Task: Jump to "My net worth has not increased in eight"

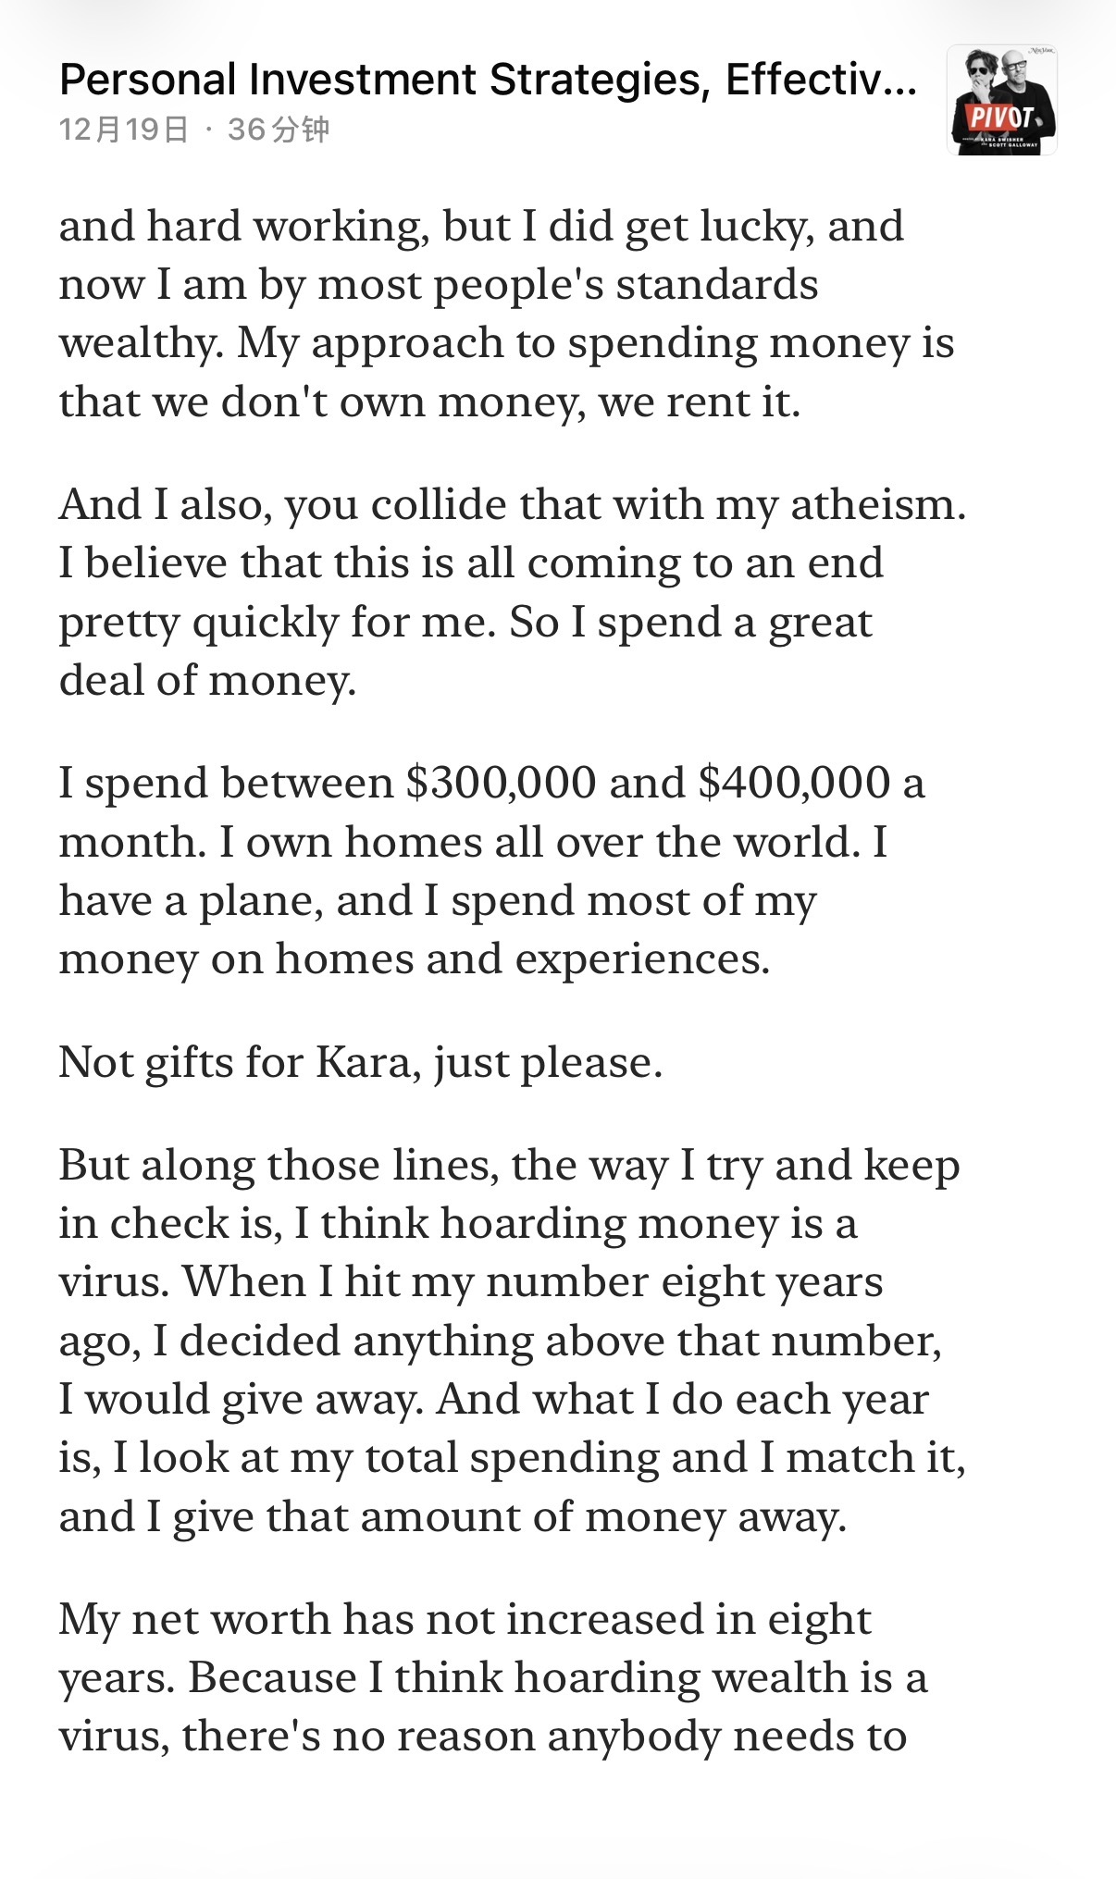Action: coord(465,1620)
